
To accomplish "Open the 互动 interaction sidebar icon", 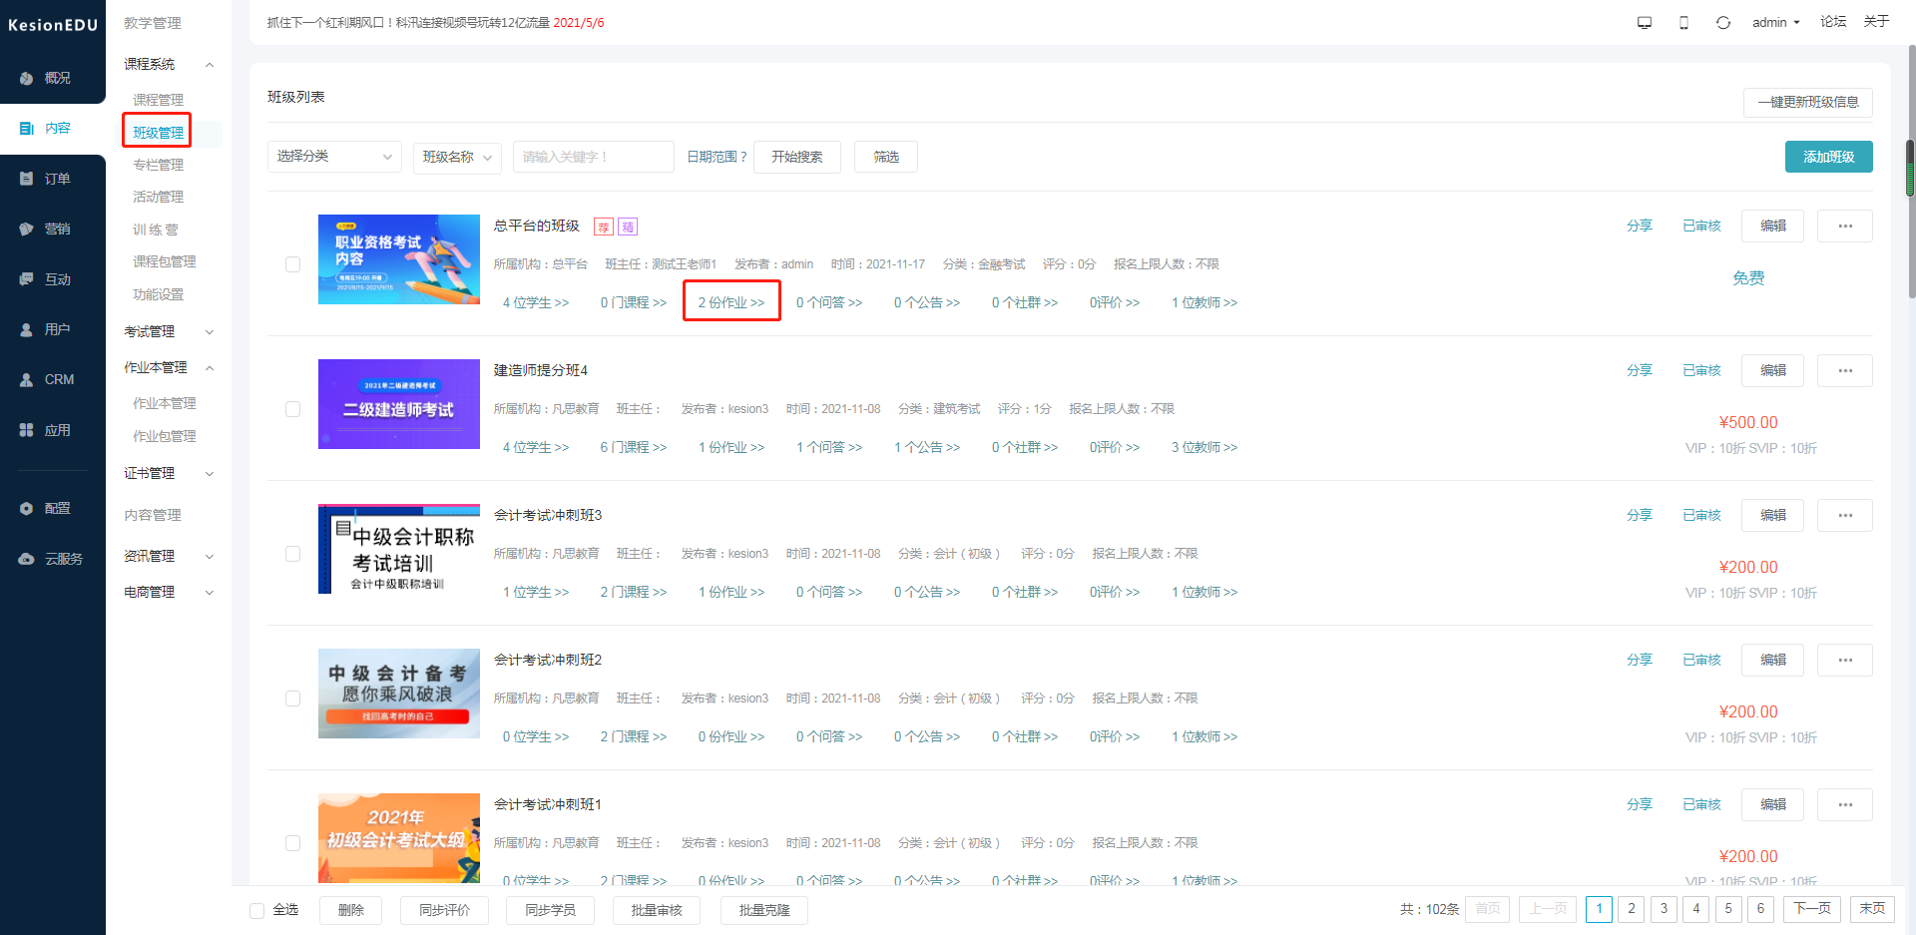I will click(x=27, y=279).
